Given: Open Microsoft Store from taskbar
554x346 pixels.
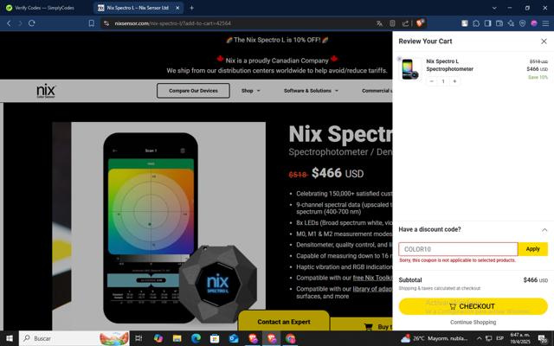Looking at the screenshot, I should [x=215, y=338].
